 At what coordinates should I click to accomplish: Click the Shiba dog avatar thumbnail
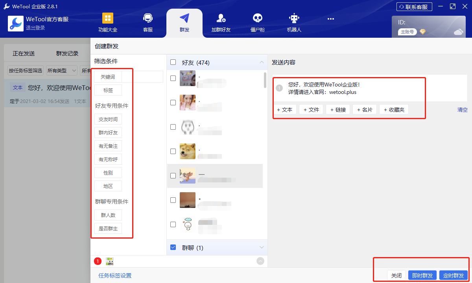(x=188, y=151)
